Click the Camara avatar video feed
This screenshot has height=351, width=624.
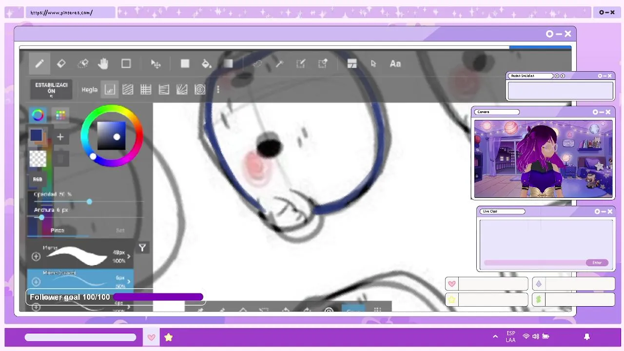pyautogui.click(x=544, y=159)
